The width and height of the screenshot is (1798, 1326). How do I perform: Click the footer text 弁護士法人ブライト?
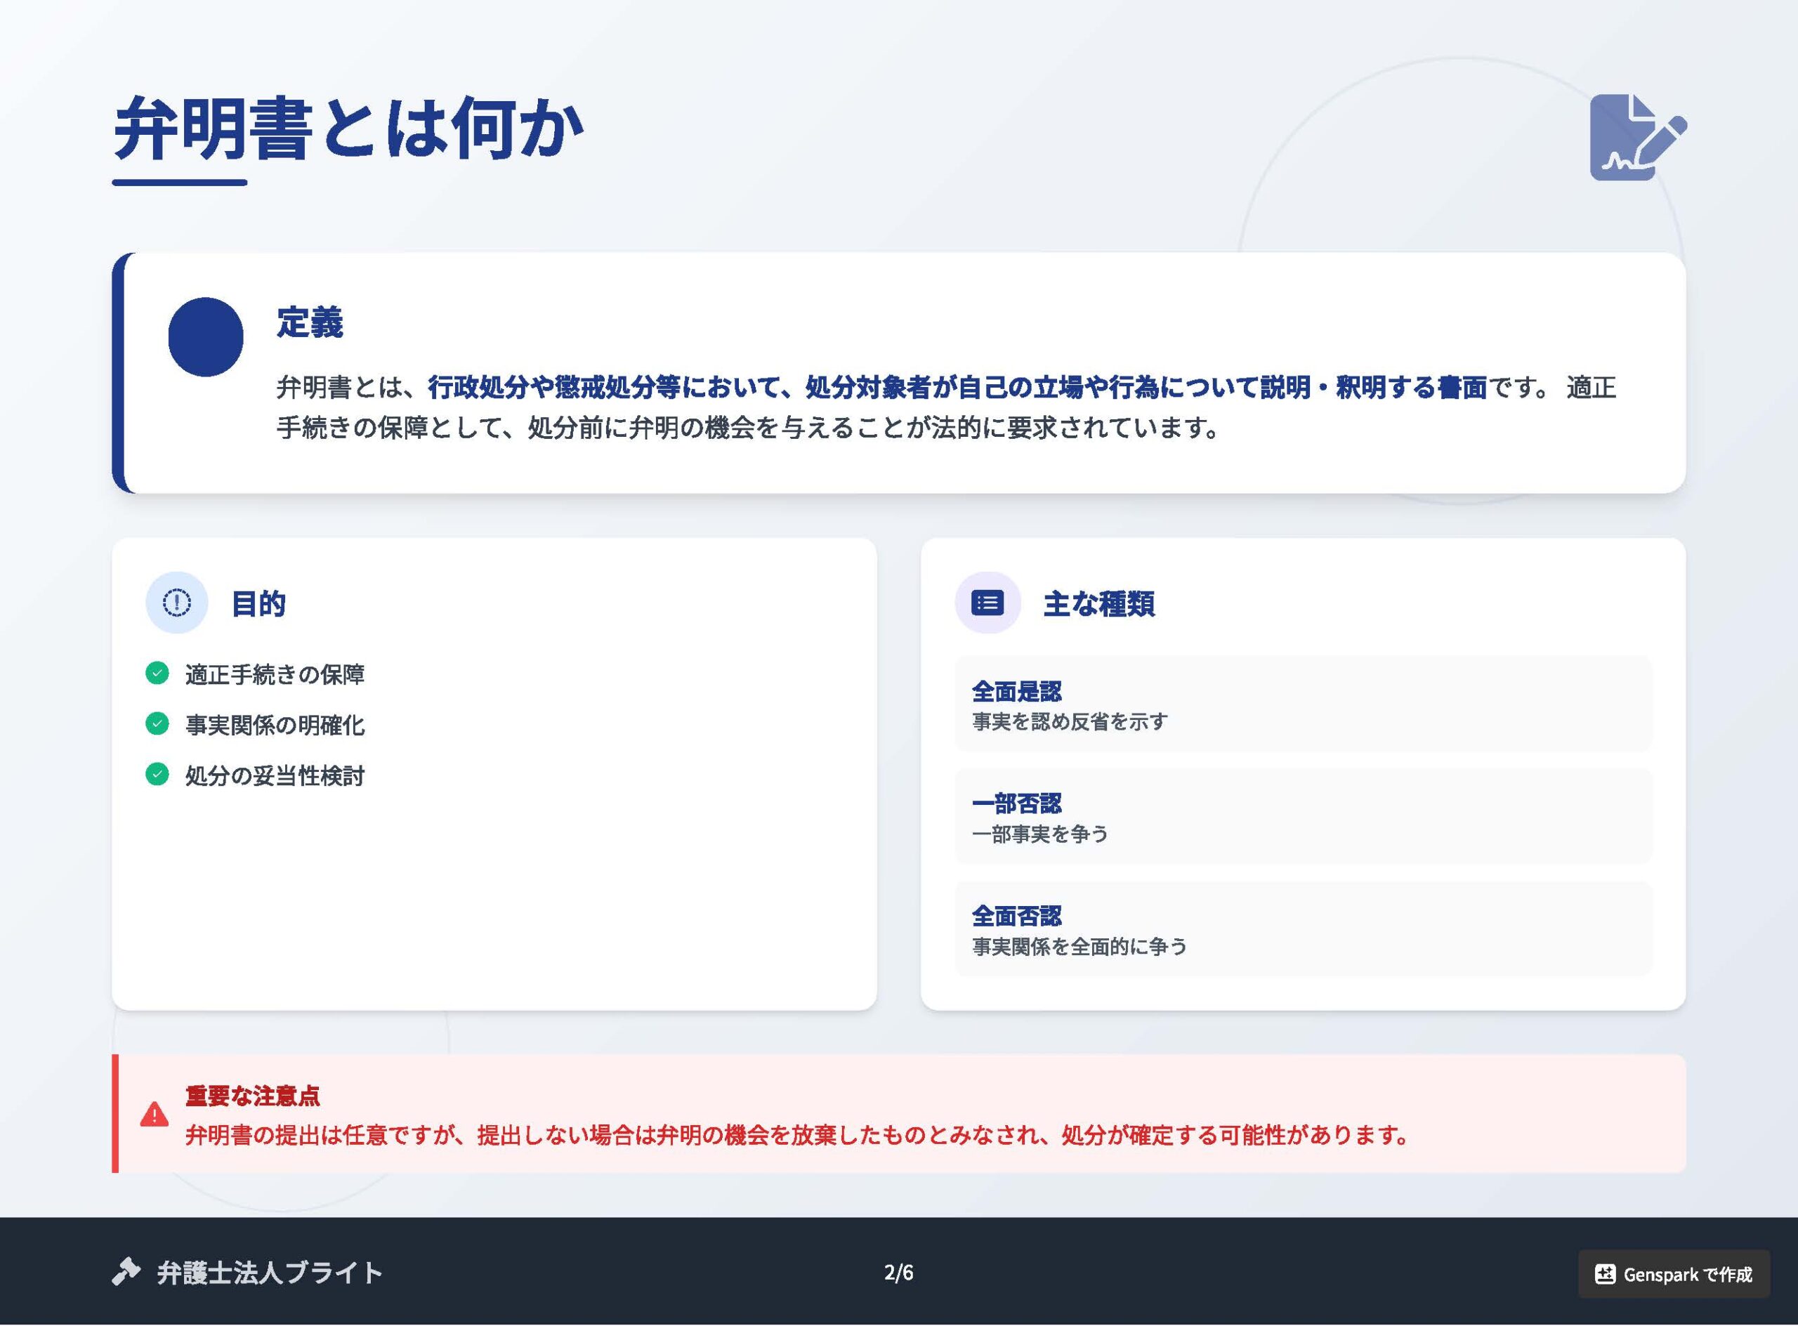270,1273
